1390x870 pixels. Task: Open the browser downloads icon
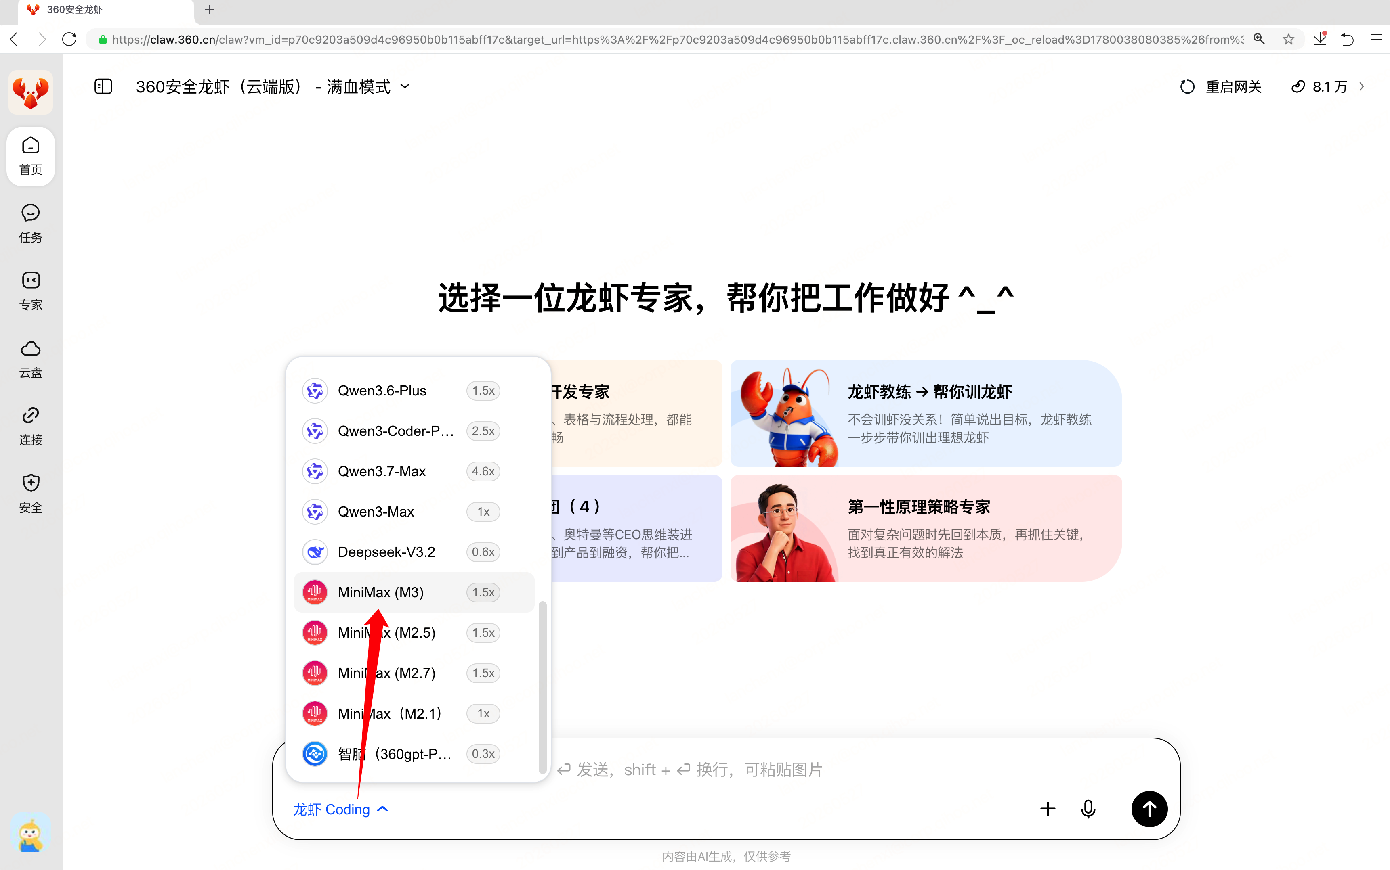(1320, 39)
